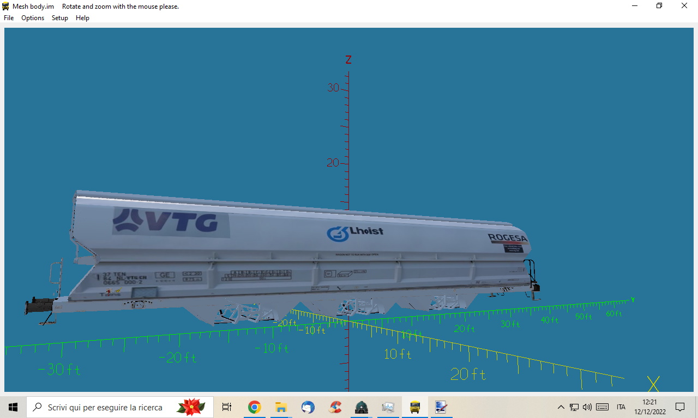The height and width of the screenshot is (418, 698).
Task: Click the Lhoist logo on the wagon
Action: [x=354, y=233]
